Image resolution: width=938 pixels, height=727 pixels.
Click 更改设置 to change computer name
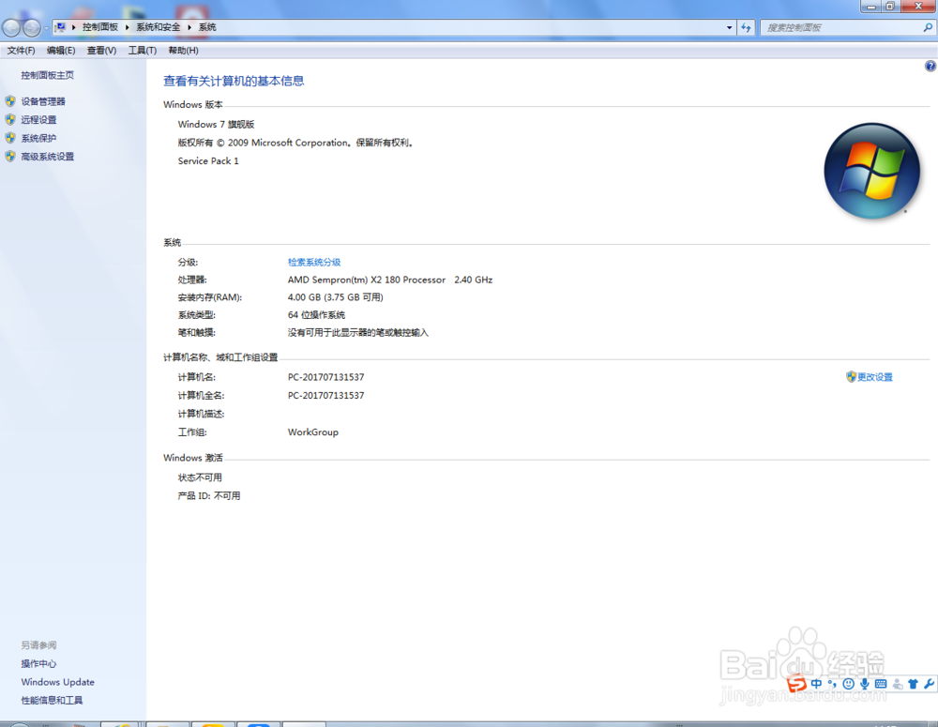click(874, 377)
